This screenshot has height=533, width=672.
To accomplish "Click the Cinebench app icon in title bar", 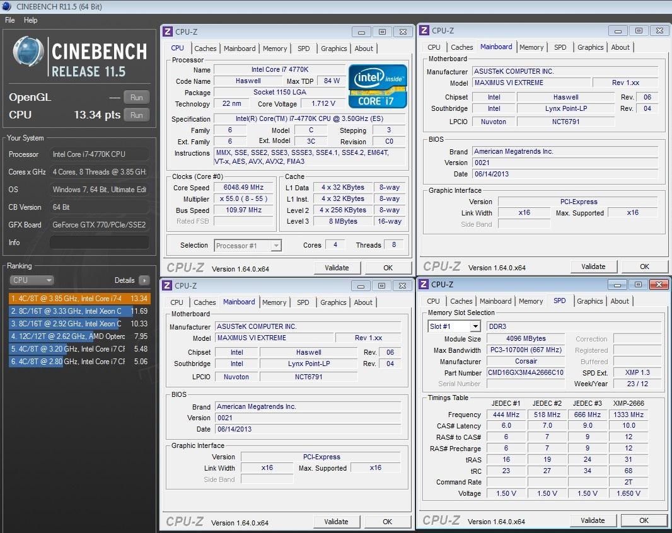I will (6, 6).
